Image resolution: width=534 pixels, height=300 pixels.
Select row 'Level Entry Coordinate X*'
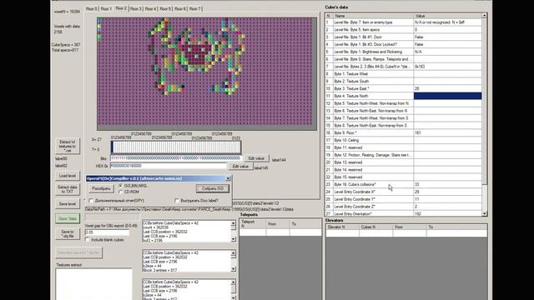coord(404,192)
